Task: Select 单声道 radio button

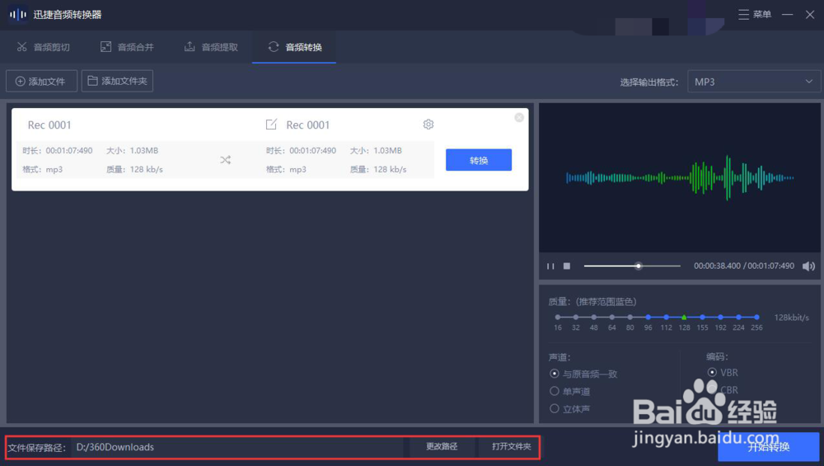Action: [x=555, y=391]
